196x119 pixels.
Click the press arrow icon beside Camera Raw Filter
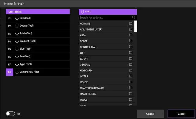(x=17, y=72)
